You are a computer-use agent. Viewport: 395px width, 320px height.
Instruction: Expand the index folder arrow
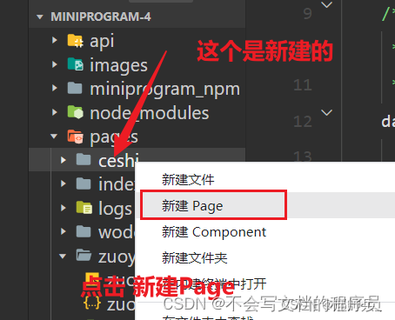click(64, 183)
